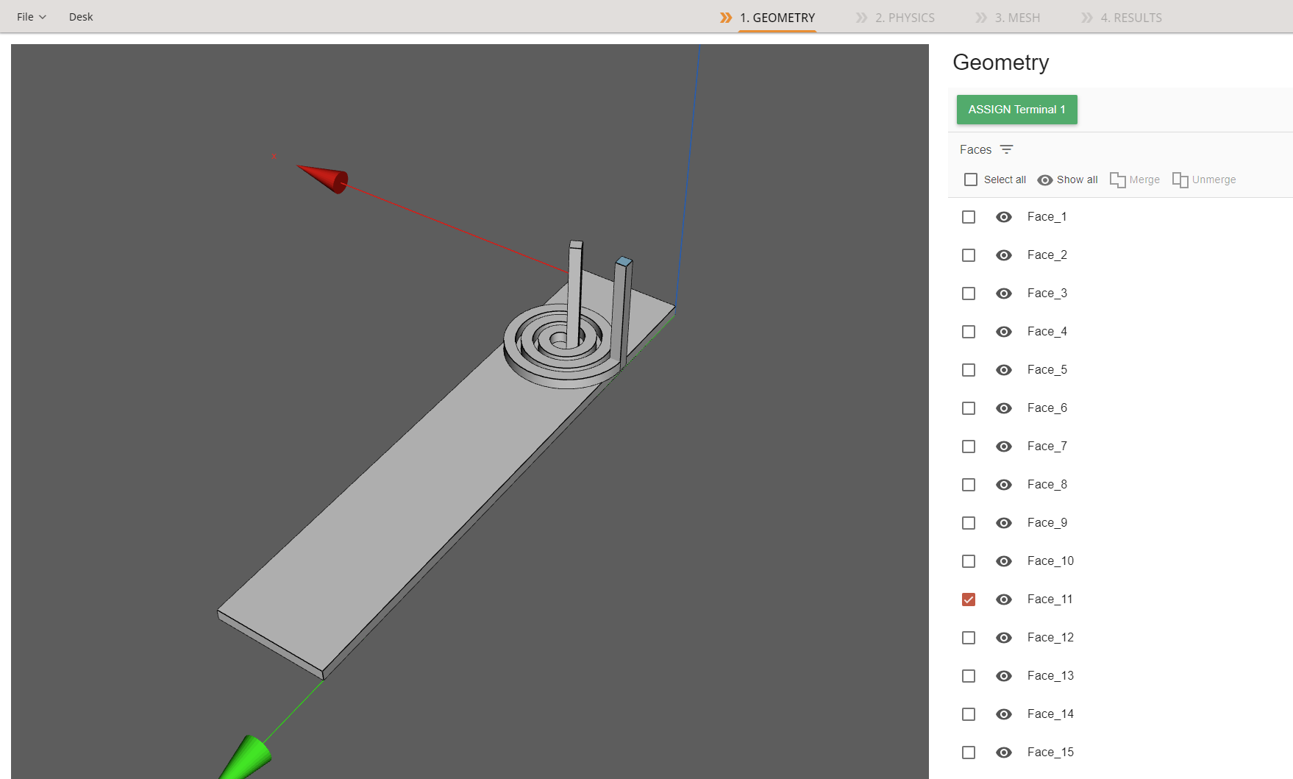
Task: Hide Face_8 via eye icon
Action: pos(1003,485)
